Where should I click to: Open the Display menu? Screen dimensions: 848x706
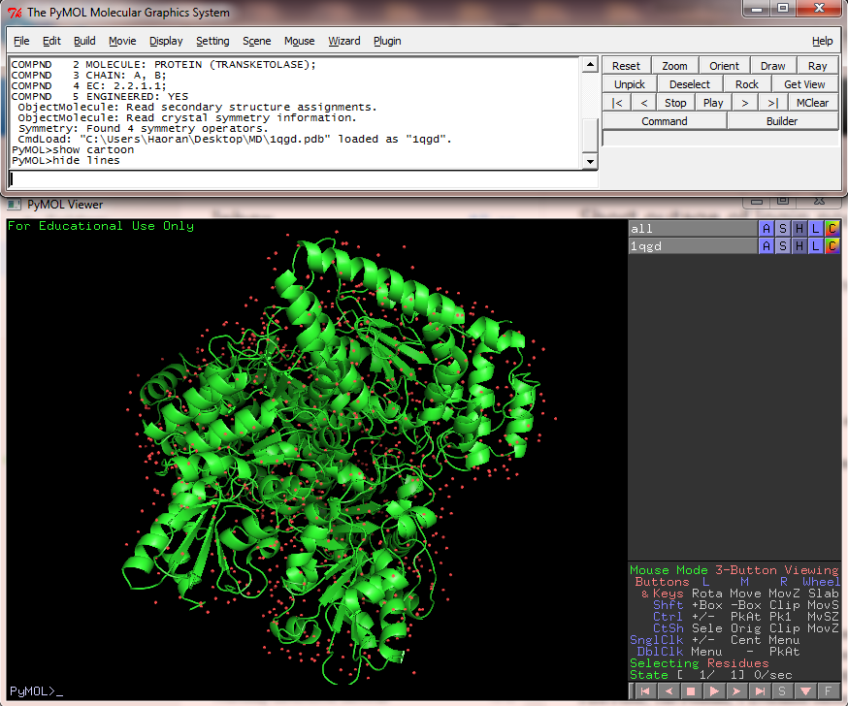[166, 41]
